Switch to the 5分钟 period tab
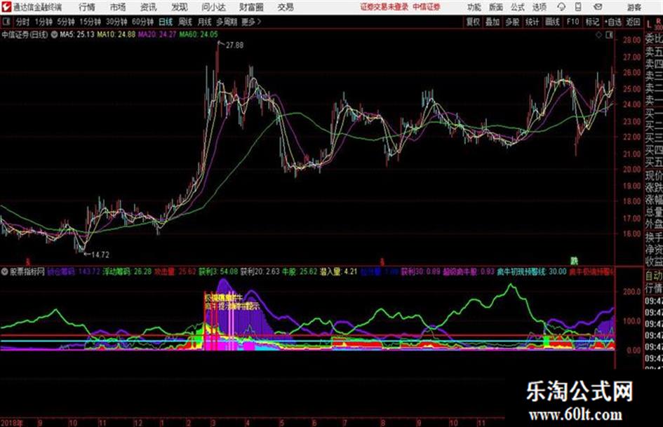Viewport: 663px width, 427px height. pos(65,22)
